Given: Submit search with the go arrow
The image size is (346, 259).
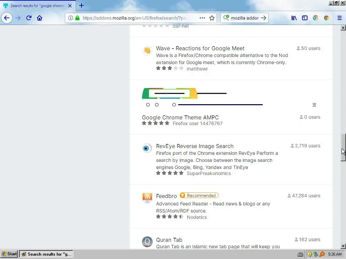Looking at the screenshot, I should [x=264, y=18].
